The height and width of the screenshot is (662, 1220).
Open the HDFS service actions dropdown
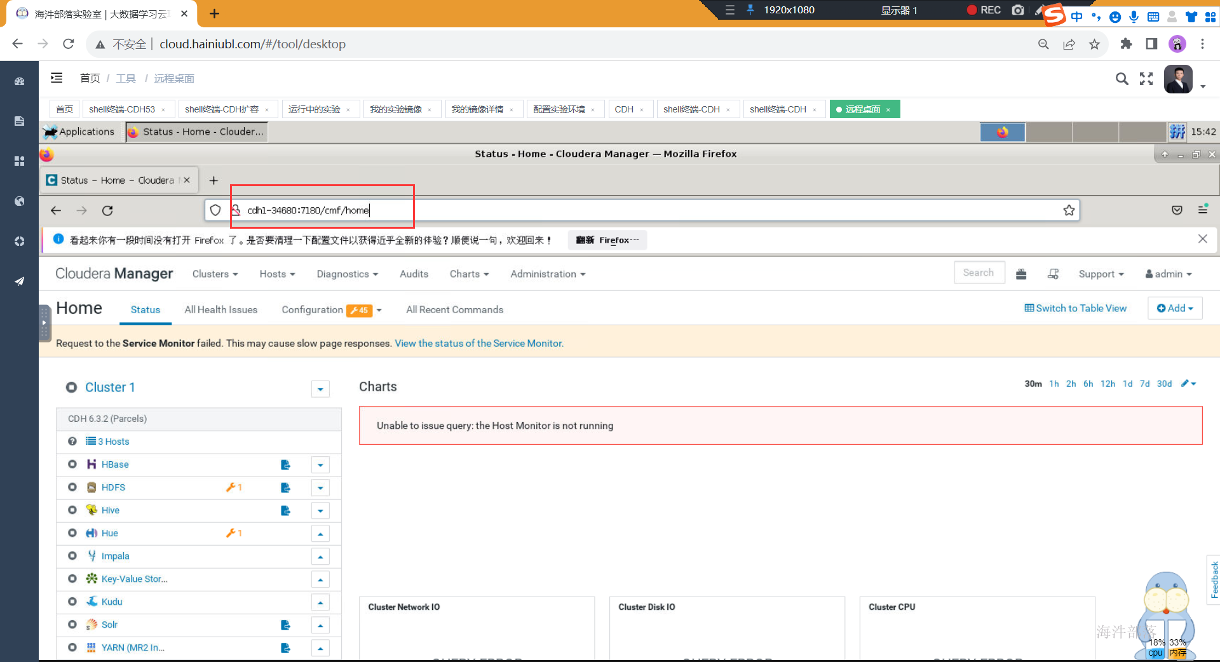(320, 488)
